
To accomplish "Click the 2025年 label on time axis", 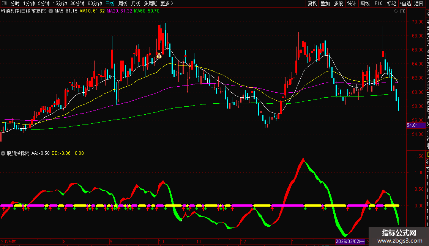I will pos(8,241).
